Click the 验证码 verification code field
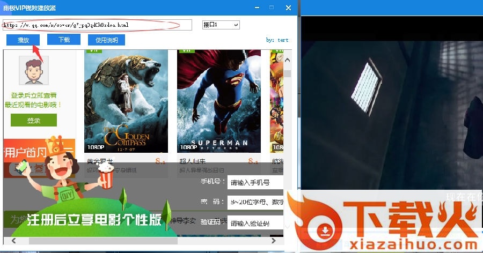The height and width of the screenshot is (253, 483). click(x=255, y=223)
